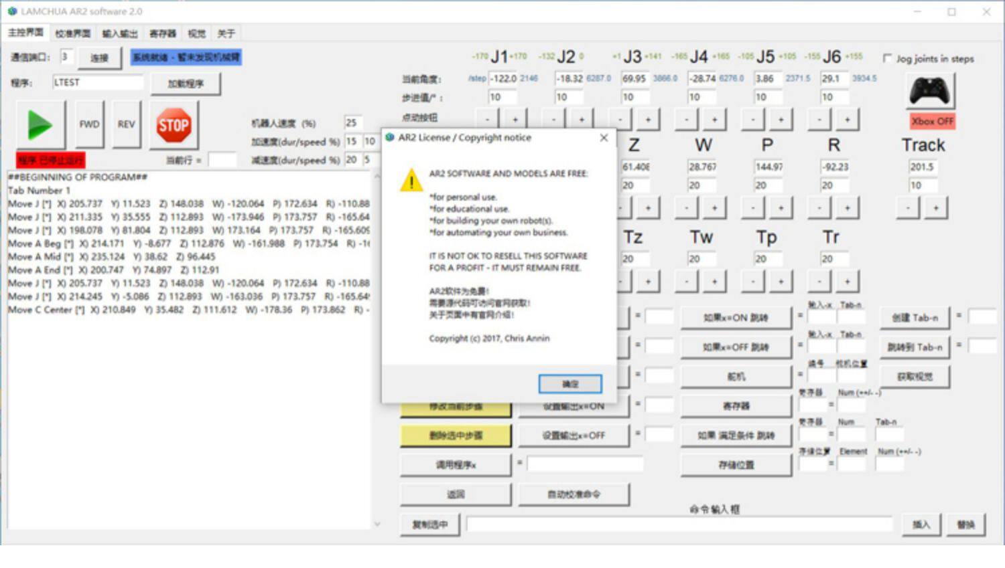Switch to the 主控界面 tab
This screenshot has width=1005, height=568.
25,33
